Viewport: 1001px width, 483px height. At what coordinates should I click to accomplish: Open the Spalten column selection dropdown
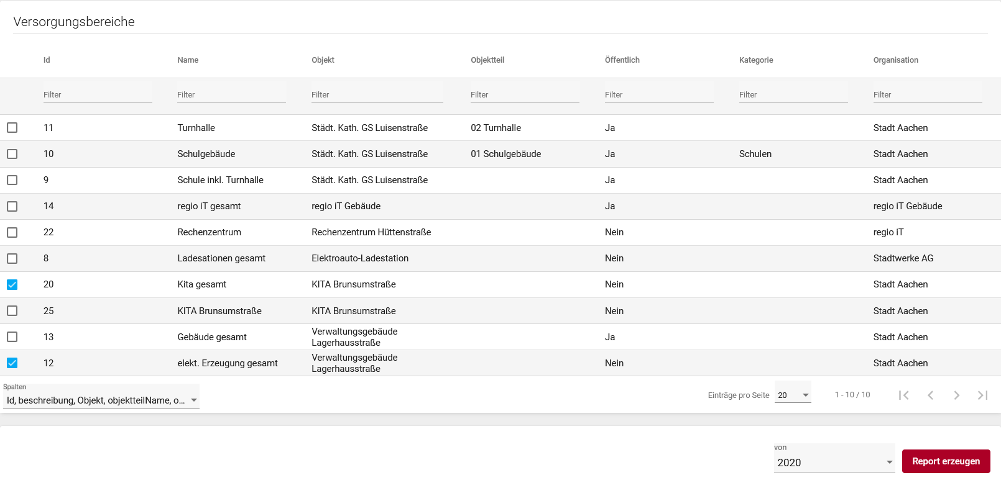101,400
